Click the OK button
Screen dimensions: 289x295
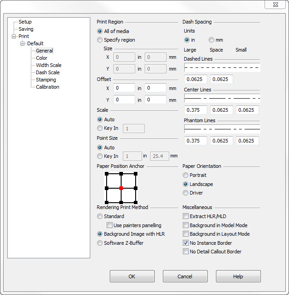coord(132,276)
